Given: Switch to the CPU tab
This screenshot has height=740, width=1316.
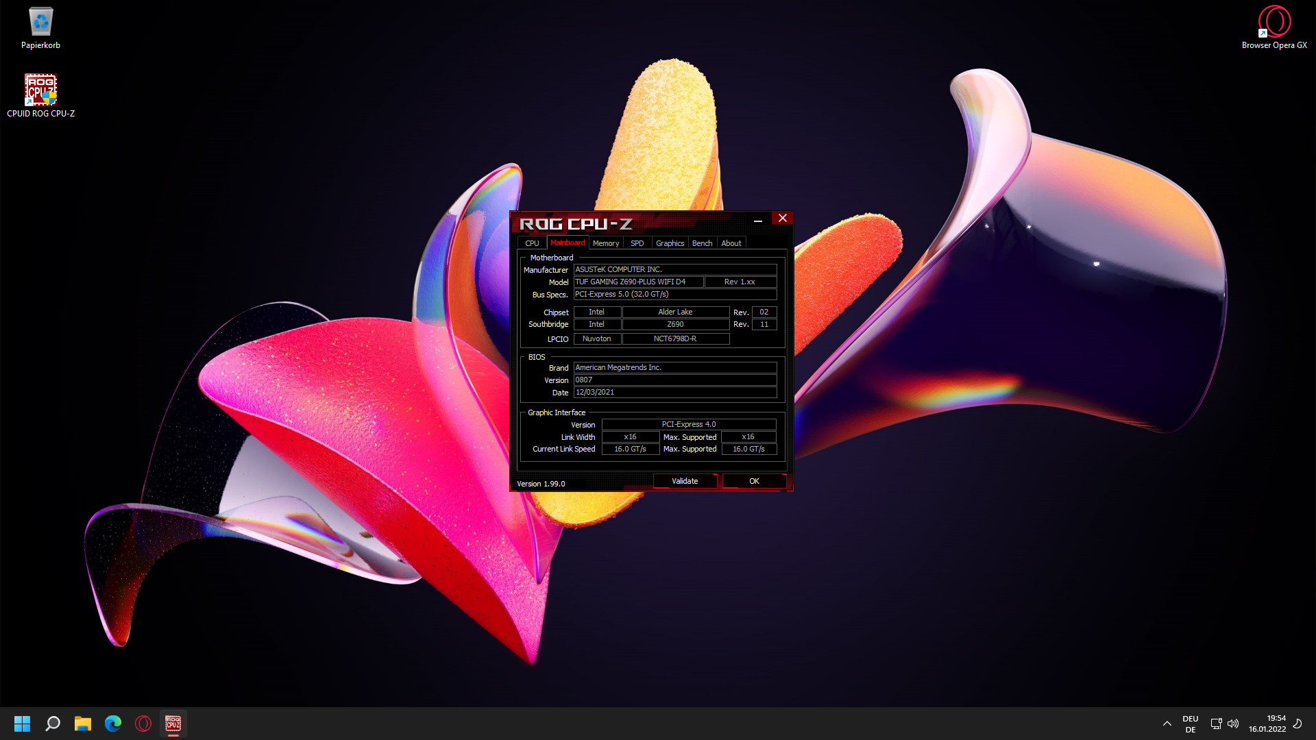Looking at the screenshot, I should point(532,243).
